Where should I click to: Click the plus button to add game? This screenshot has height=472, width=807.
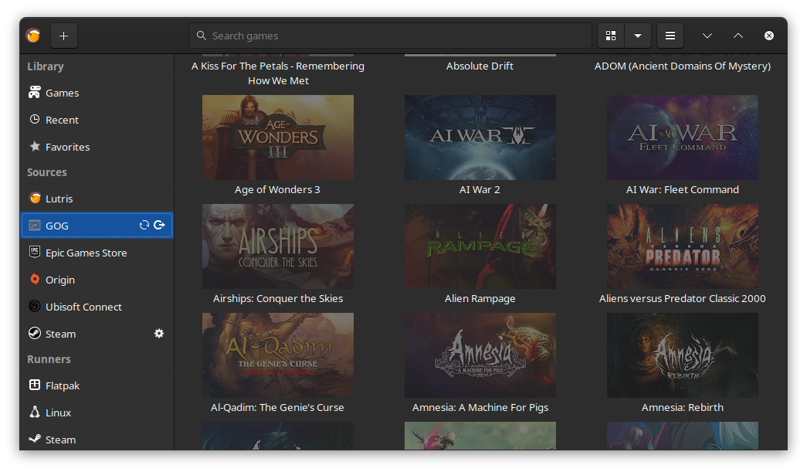click(64, 36)
